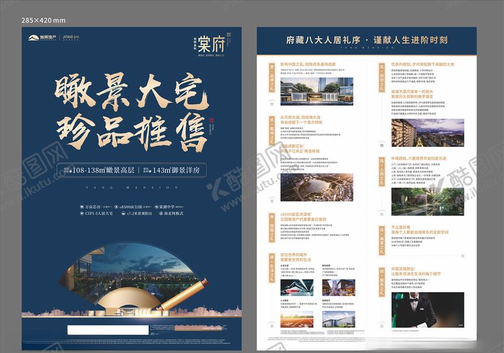This screenshot has width=504, height=353.
Task: Click the heading "不止是好看"
Action: click(400, 227)
